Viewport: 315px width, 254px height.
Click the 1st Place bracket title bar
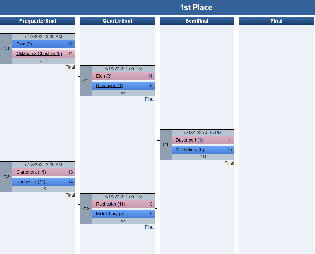(157, 7)
